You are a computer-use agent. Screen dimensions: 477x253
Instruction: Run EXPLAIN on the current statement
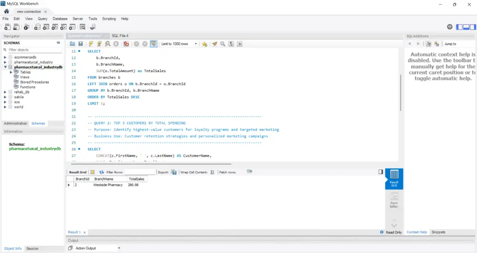tap(108, 44)
